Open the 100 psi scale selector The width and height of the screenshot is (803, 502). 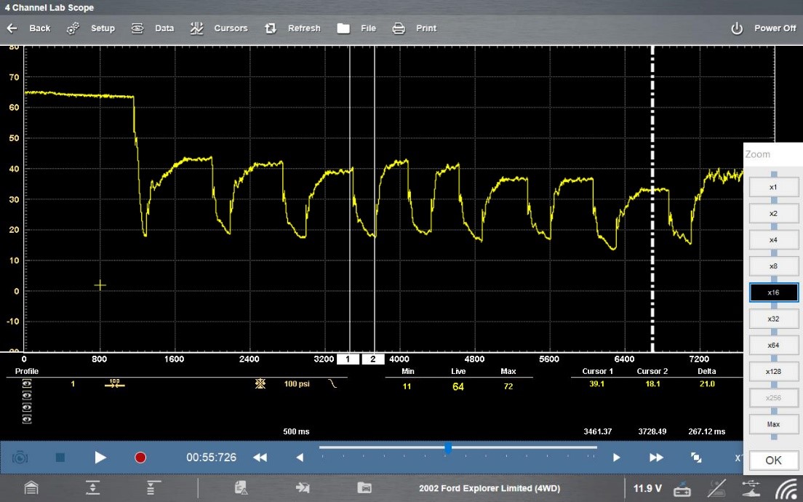(x=297, y=383)
